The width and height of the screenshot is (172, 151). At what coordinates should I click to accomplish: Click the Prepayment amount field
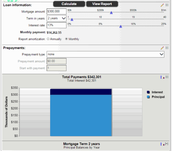pyautogui.click(x=57, y=61)
